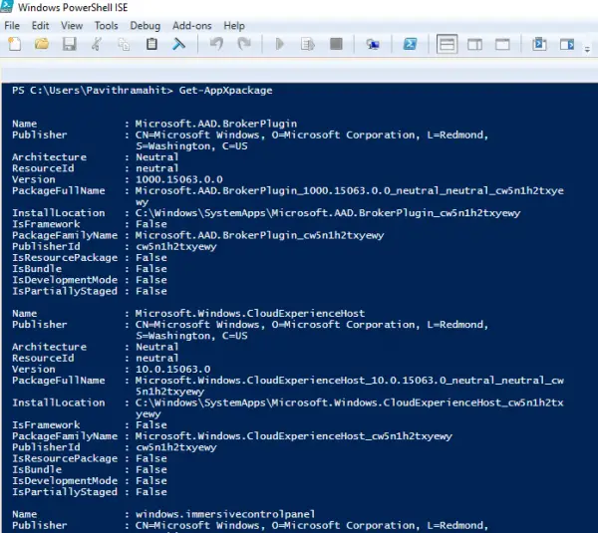This screenshot has height=533, width=598.
Task: Open a script with the folder icon
Action: (x=42, y=44)
